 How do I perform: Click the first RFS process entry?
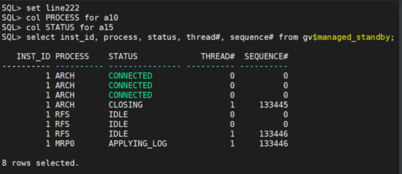[x=62, y=115]
